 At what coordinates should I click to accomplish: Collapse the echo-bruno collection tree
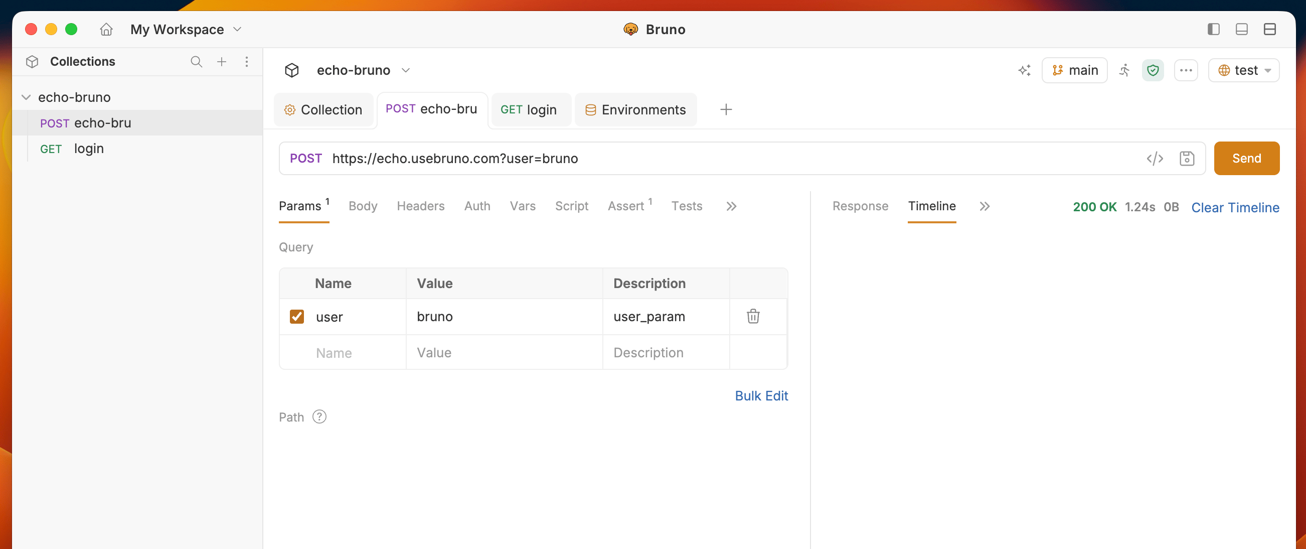point(27,97)
